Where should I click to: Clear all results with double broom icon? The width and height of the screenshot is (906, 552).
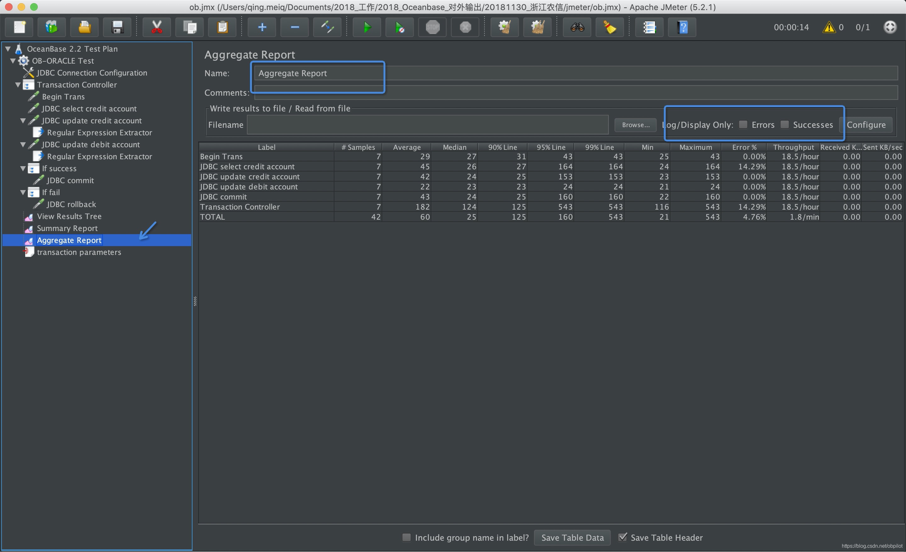(537, 27)
